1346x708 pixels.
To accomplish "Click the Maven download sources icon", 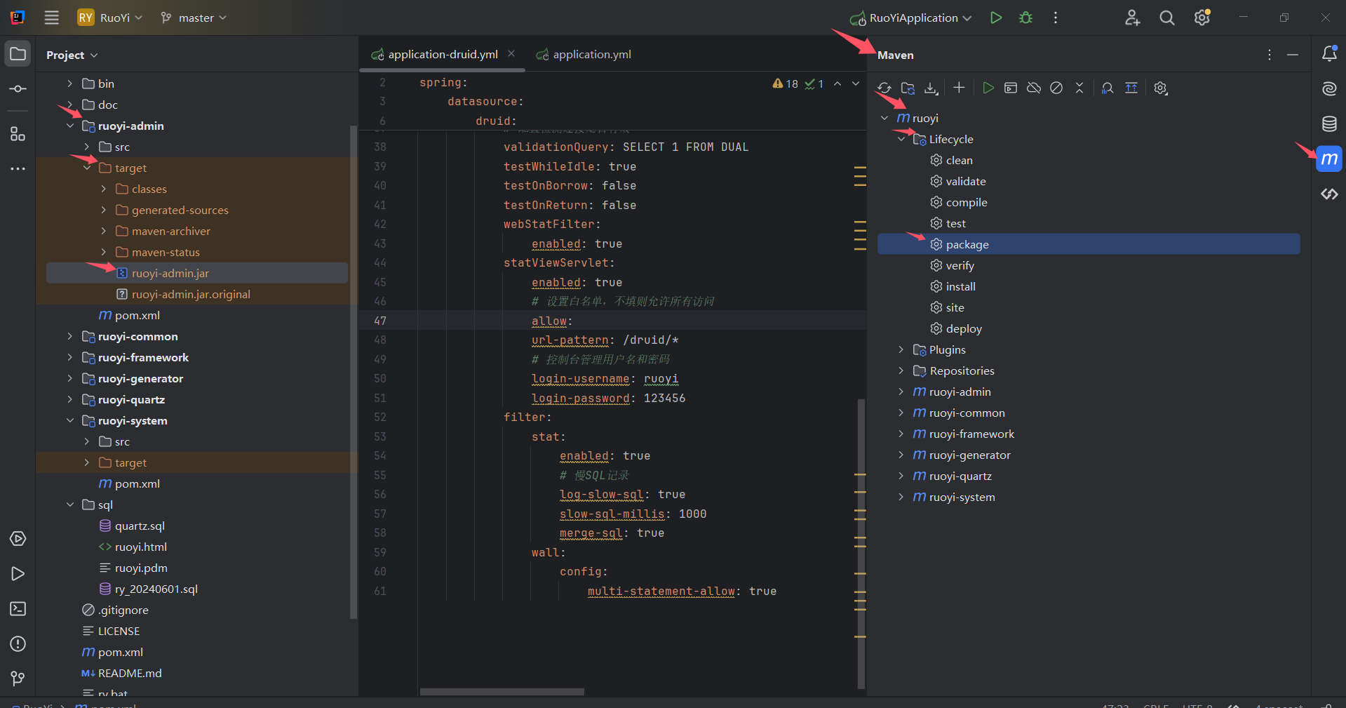I will coord(931,88).
